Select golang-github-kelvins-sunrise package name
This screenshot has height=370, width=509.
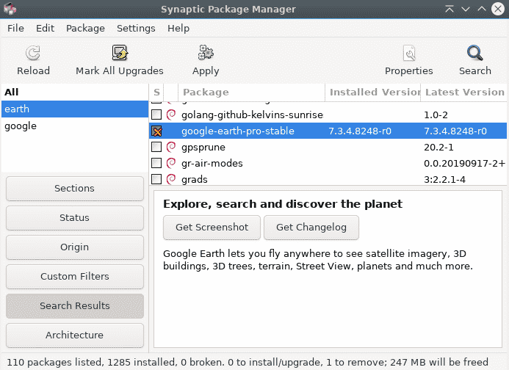point(252,115)
